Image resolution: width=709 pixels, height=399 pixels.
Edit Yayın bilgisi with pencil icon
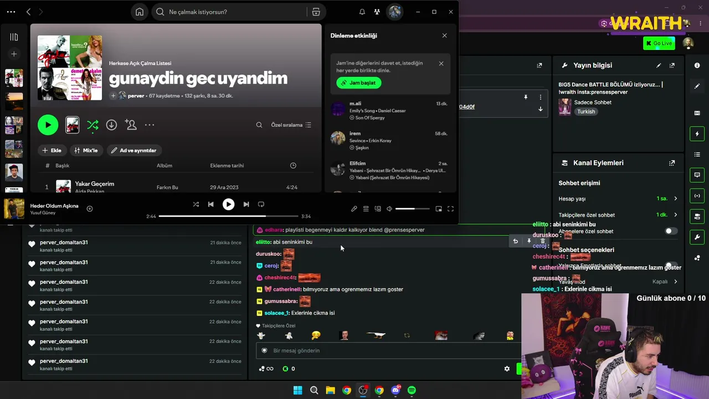[659, 65]
